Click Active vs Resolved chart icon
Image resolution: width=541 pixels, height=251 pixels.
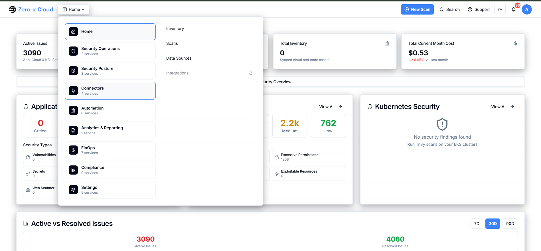tap(26, 224)
